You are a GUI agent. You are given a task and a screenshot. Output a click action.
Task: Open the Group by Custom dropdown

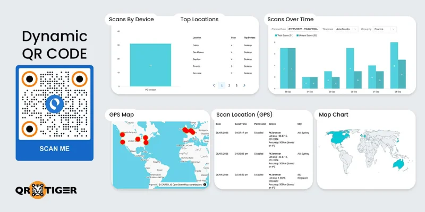tap(385, 29)
